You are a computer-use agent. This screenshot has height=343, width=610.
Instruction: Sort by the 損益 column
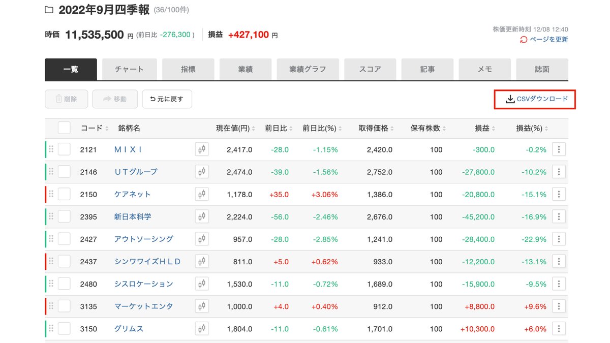[x=485, y=128]
